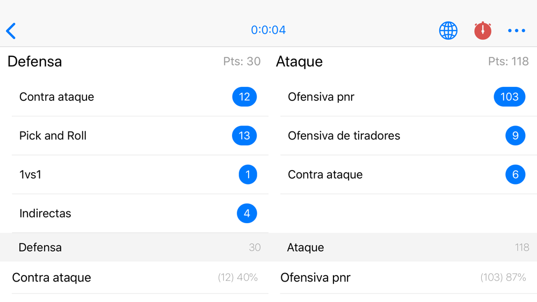This screenshot has width=537, height=302.
Task: Open the three-dot more menu
Action: coord(517,31)
